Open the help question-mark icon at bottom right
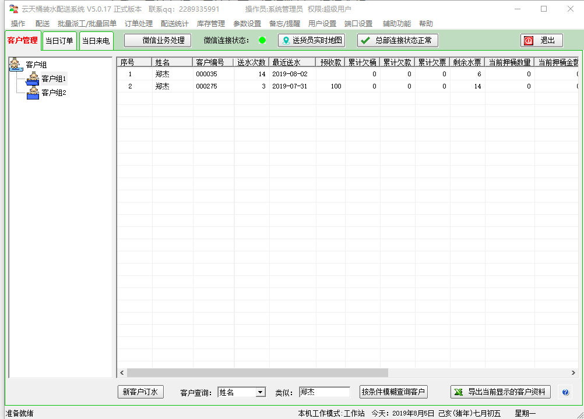 pos(565,392)
